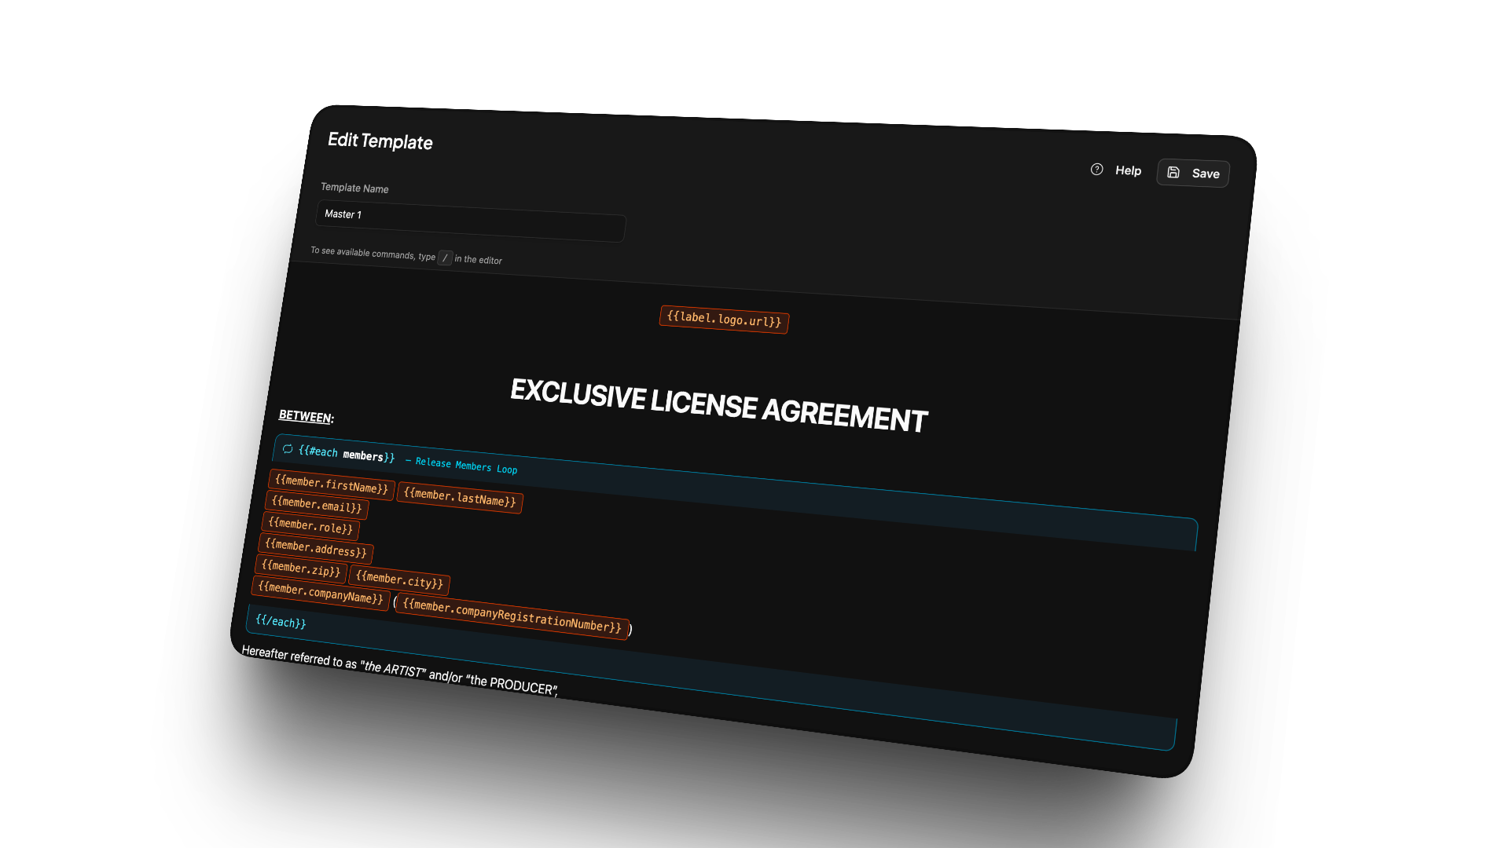The width and height of the screenshot is (1509, 848).
Task: Click the loop icon on the each-members block
Action: (288, 449)
